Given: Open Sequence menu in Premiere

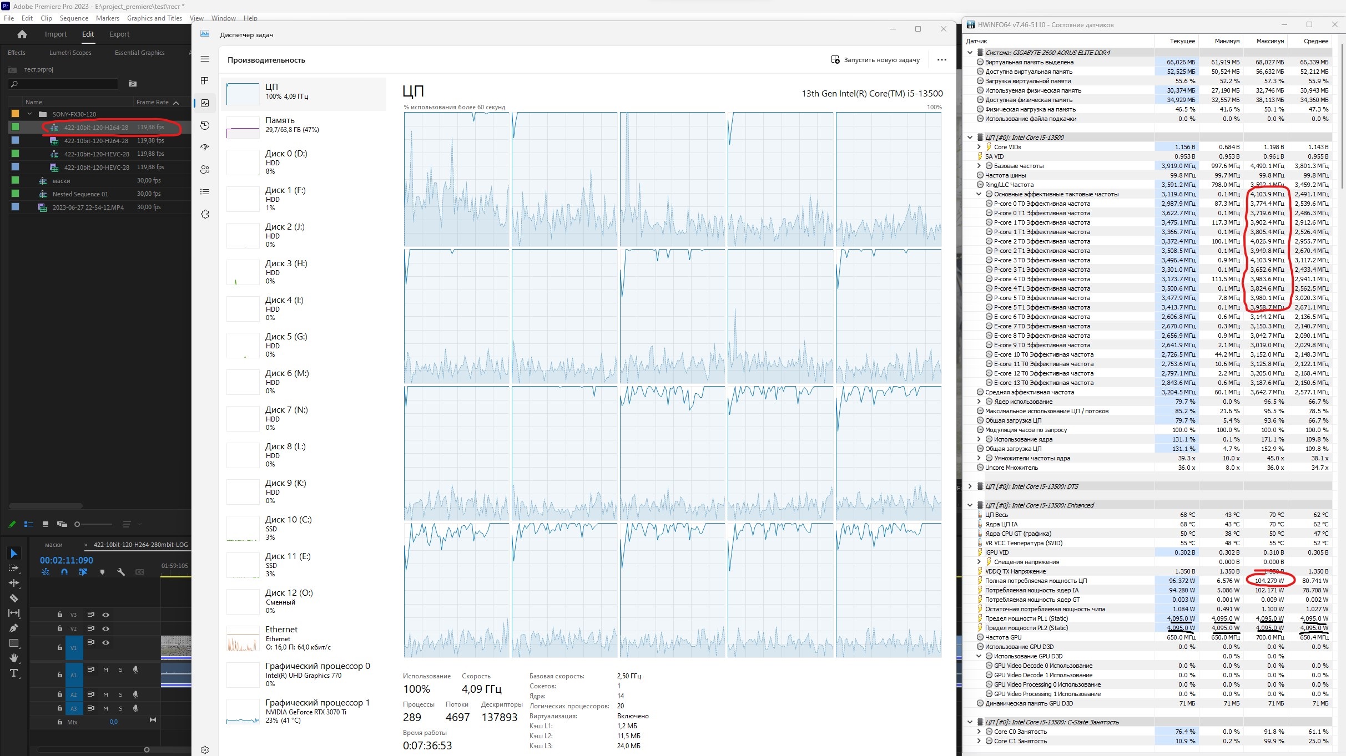Looking at the screenshot, I should 74,18.
